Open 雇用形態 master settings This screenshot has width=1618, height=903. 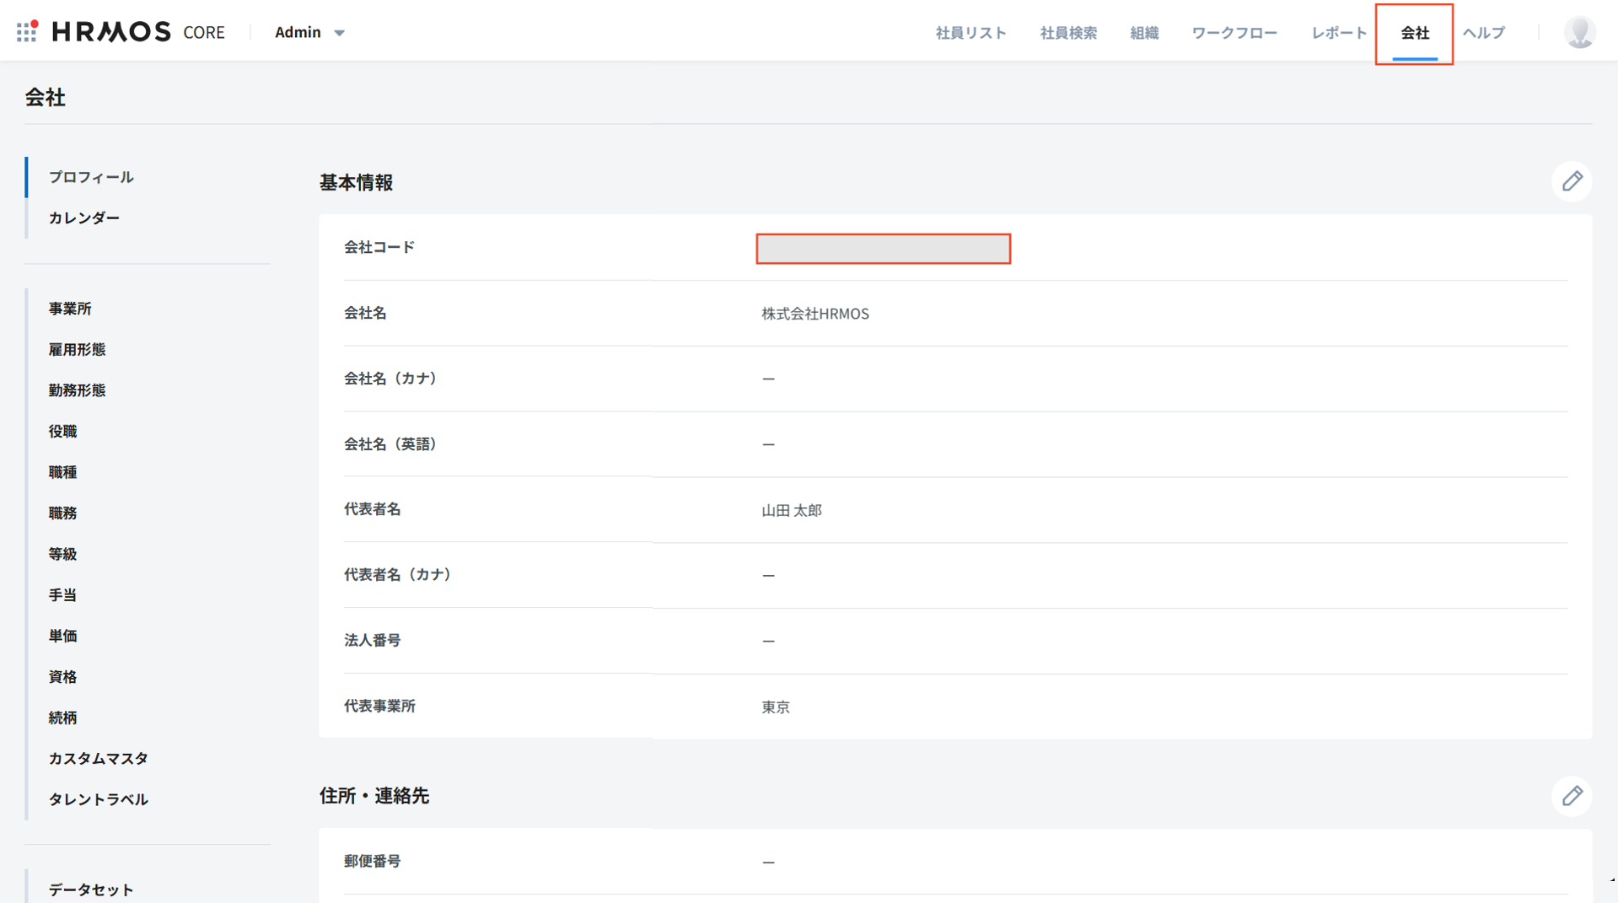[x=77, y=349]
